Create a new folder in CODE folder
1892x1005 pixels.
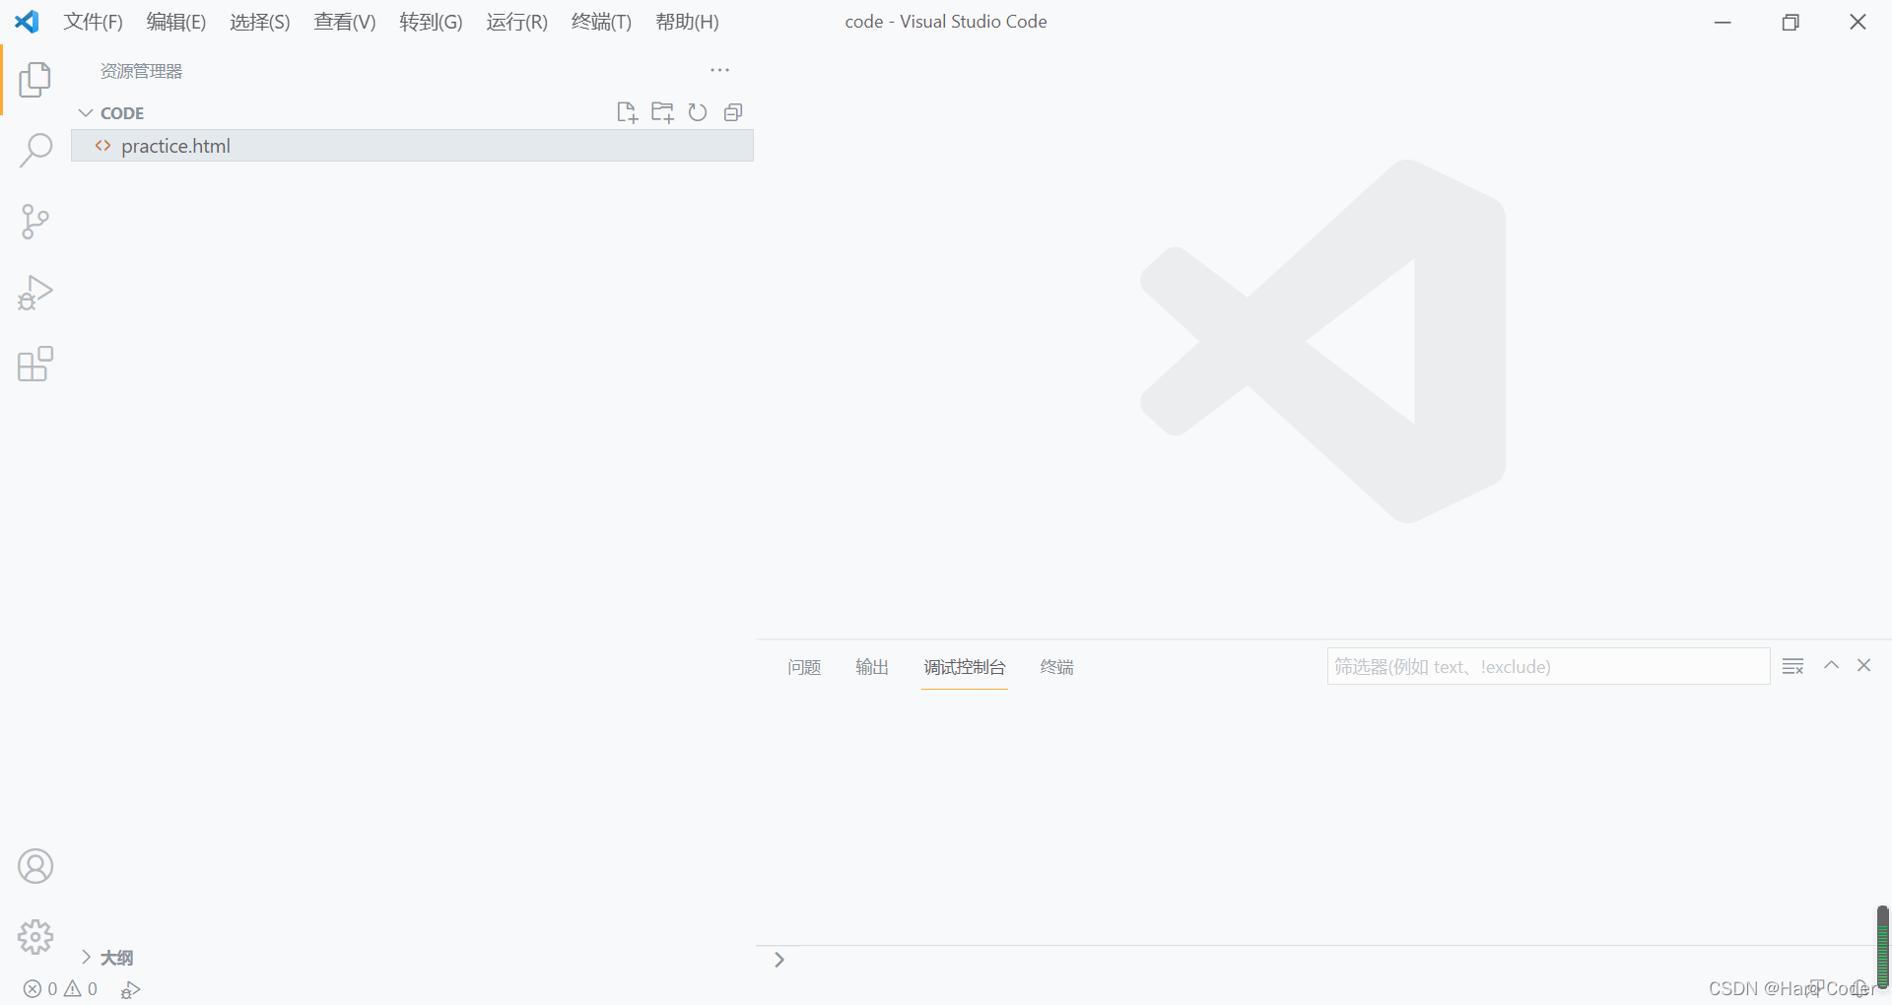coord(662,112)
